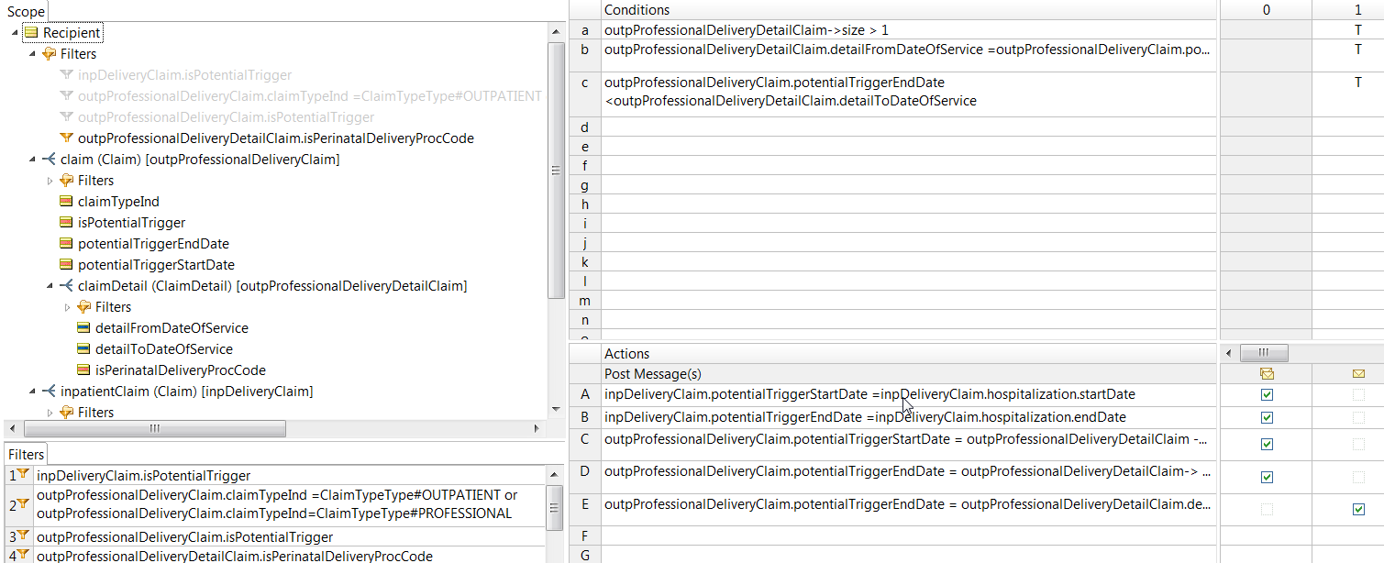This screenshot has height=563, width=1384.
Task: Collapse the claim (Claim) node
Action: (33, 160)
